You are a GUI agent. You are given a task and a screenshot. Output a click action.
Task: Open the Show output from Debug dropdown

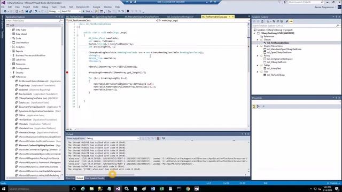point(112,139)
